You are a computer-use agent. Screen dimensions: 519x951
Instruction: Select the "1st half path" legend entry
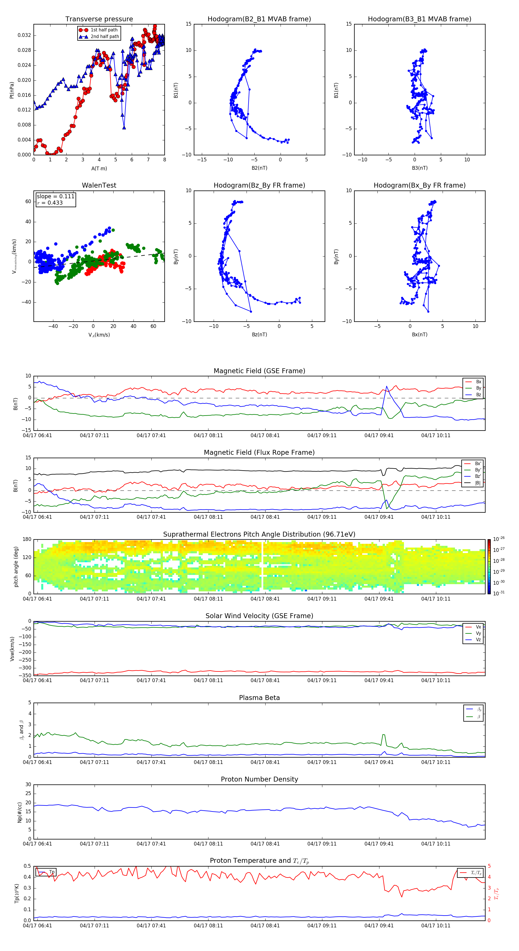tap(99, 30)
